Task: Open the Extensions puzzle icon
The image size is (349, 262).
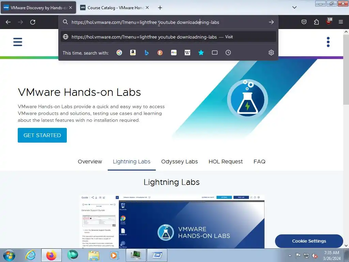Action: tap(316, 22)
